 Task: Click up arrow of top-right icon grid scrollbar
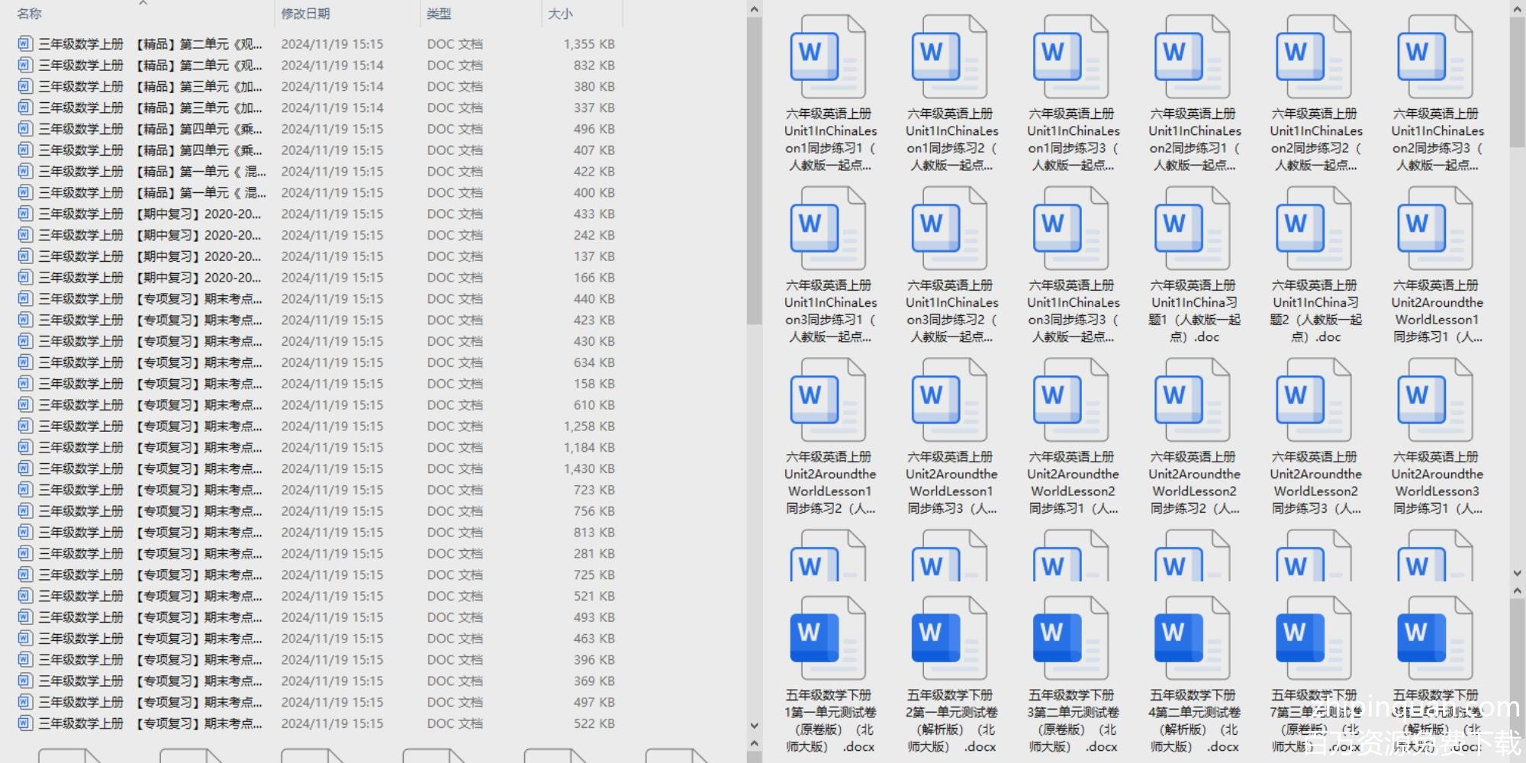(x=1517, y=9)
